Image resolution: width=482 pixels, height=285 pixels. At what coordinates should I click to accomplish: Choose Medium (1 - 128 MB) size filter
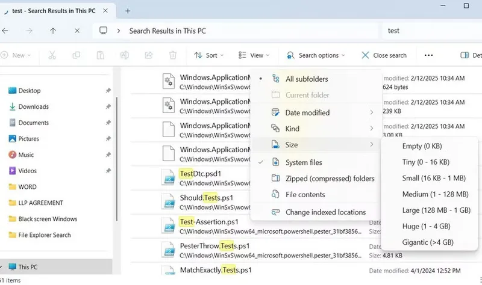point(429,194)
